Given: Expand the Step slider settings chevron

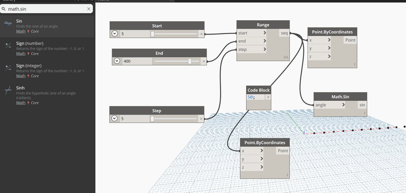Looking at the screenshot, I should tap(115, 119).
